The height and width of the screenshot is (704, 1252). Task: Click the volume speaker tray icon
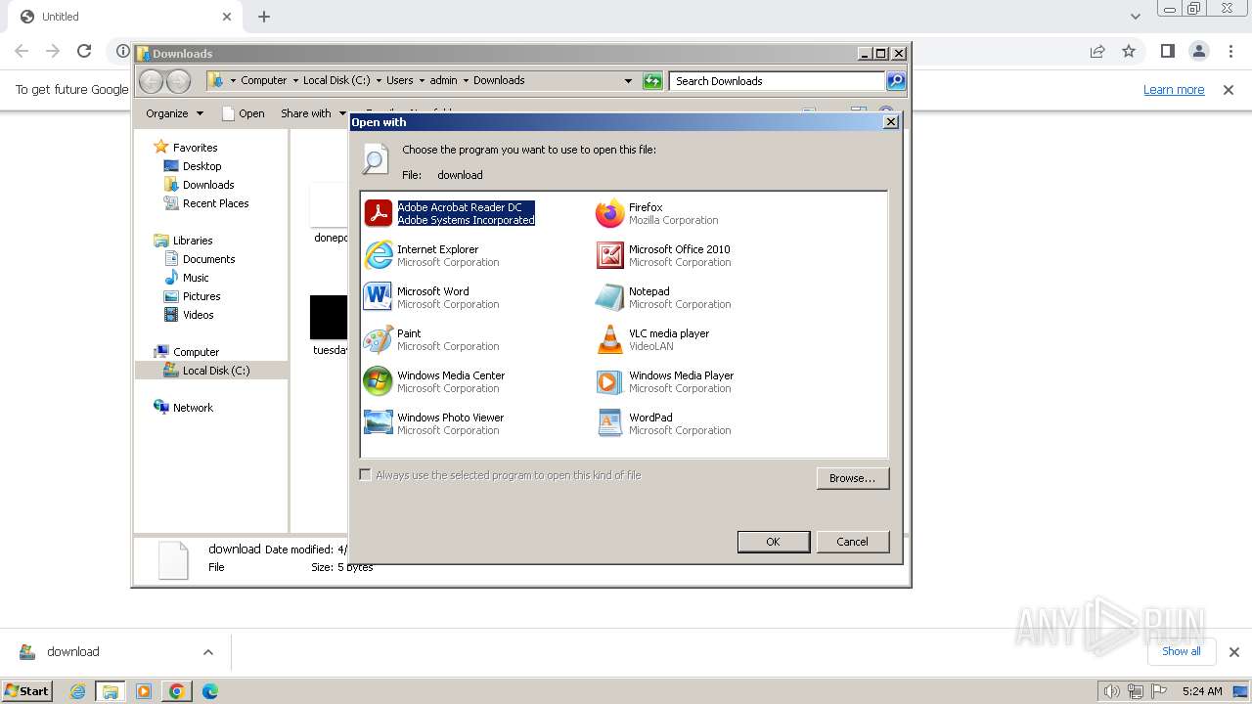pos(1111,691)
